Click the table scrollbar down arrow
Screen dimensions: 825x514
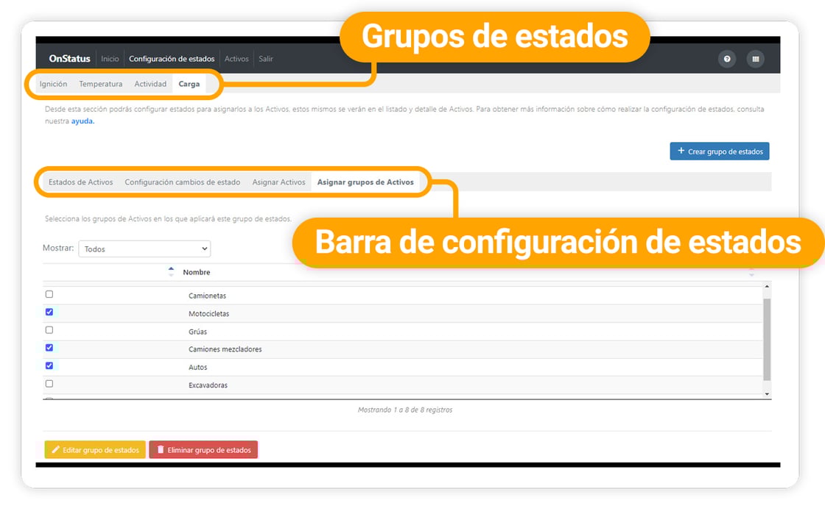click(x=767, y=393)
